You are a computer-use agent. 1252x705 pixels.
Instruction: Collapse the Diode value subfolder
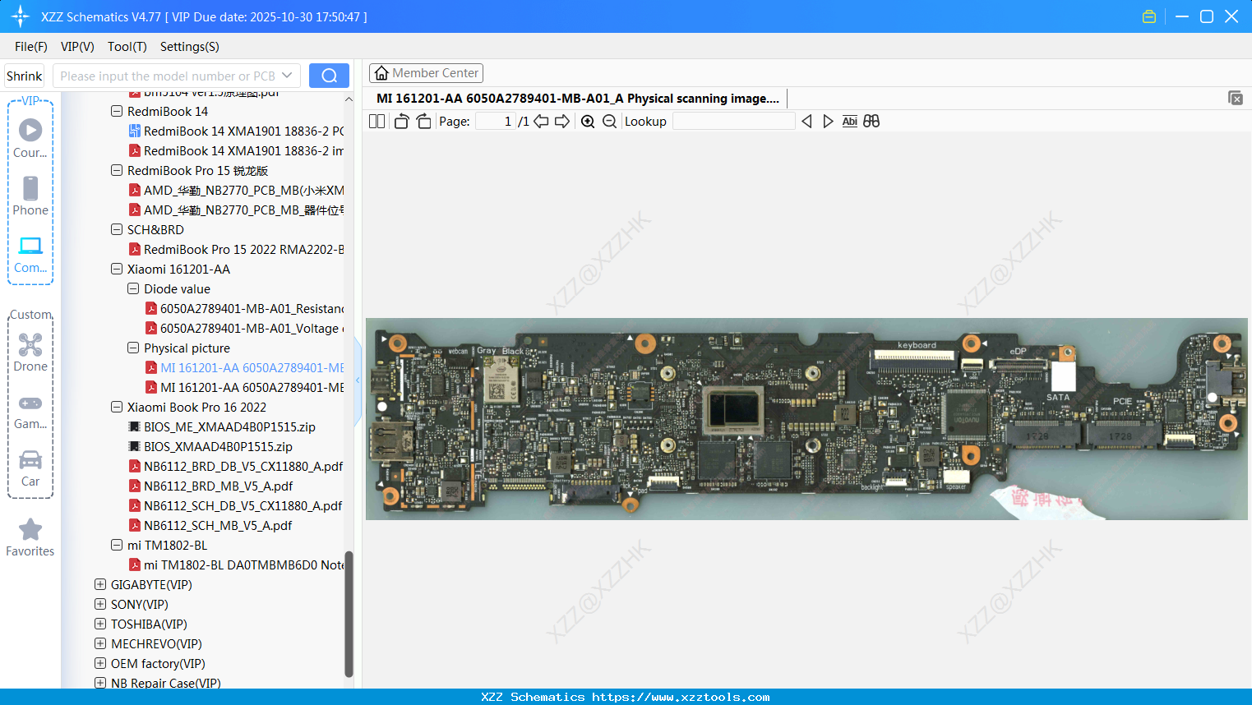point(133,288)
